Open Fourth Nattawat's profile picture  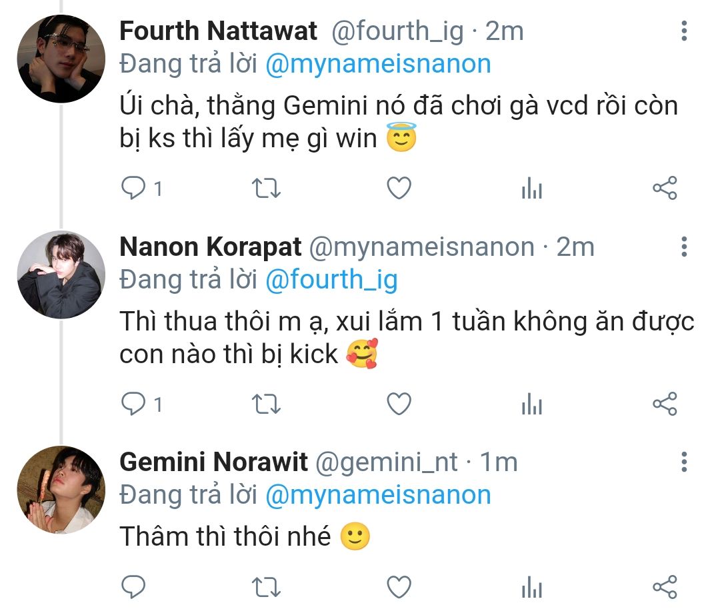61,59
